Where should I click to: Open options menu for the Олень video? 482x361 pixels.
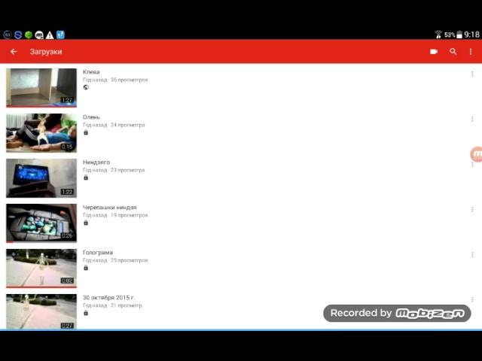pos(472,119)
